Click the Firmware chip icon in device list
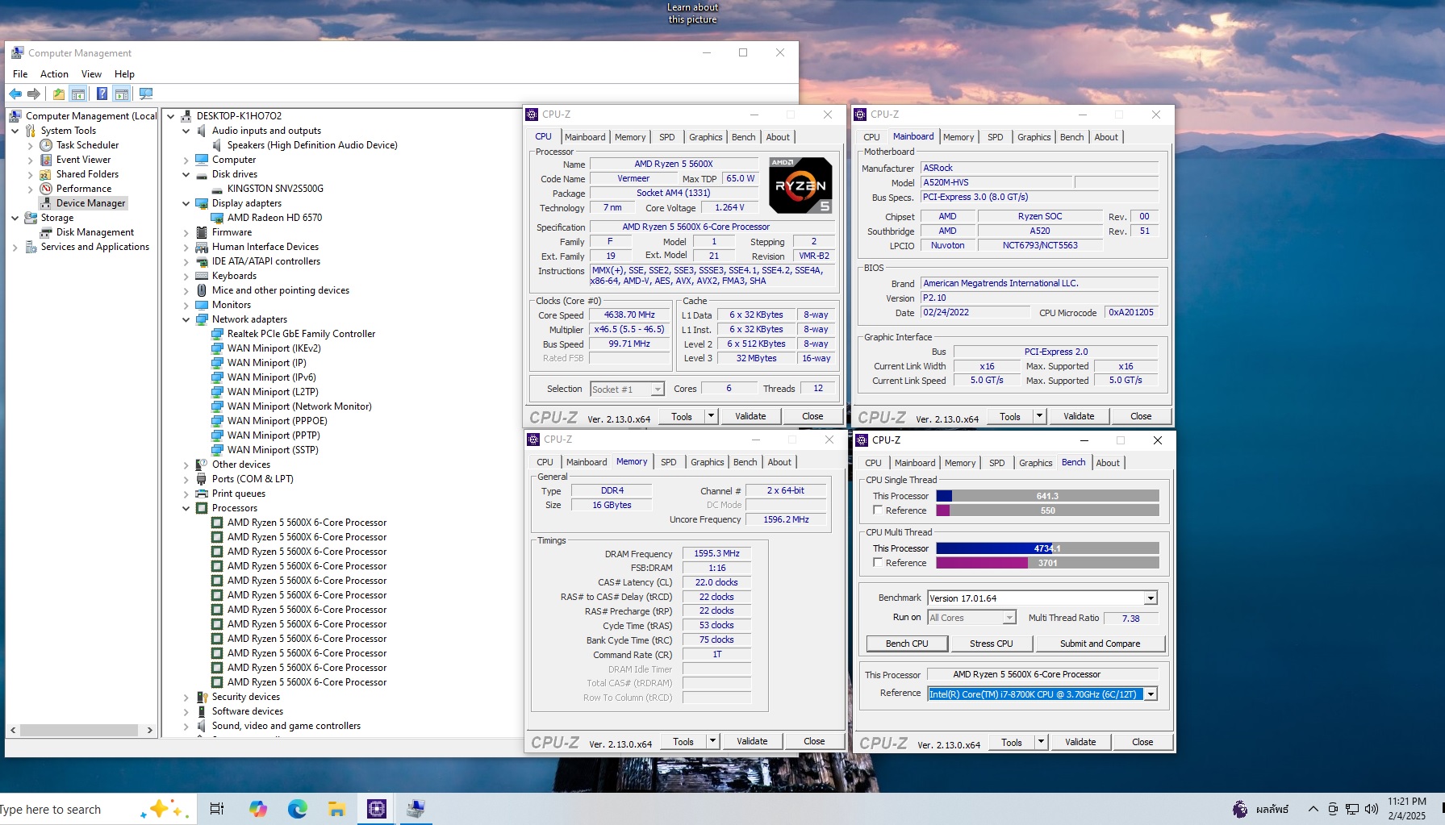This screenshot has height=825, width=1445. pos(202,232)
